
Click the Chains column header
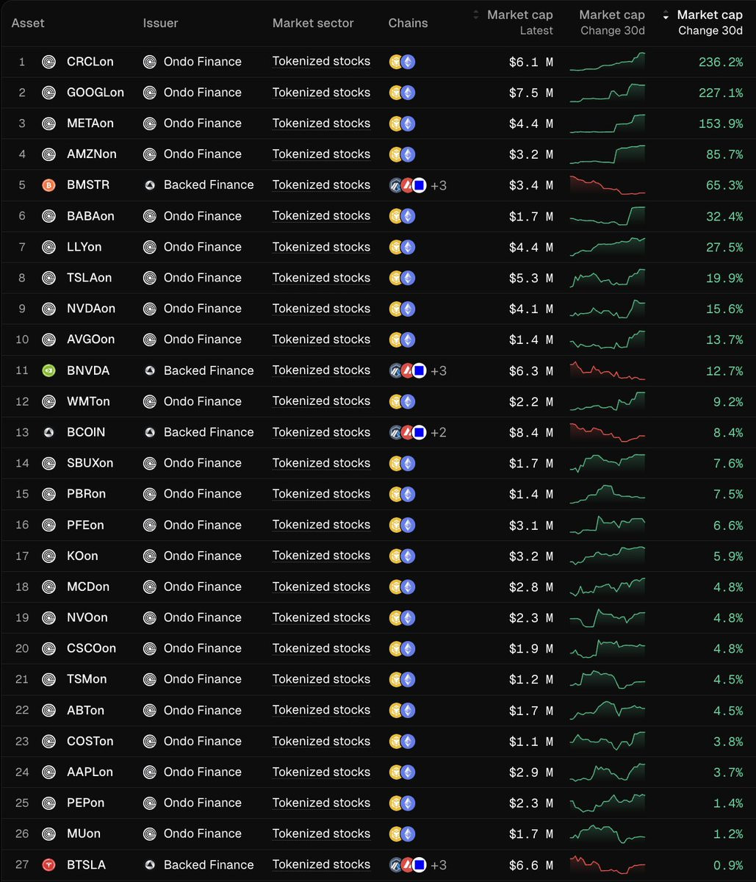(x=408, y=23)
